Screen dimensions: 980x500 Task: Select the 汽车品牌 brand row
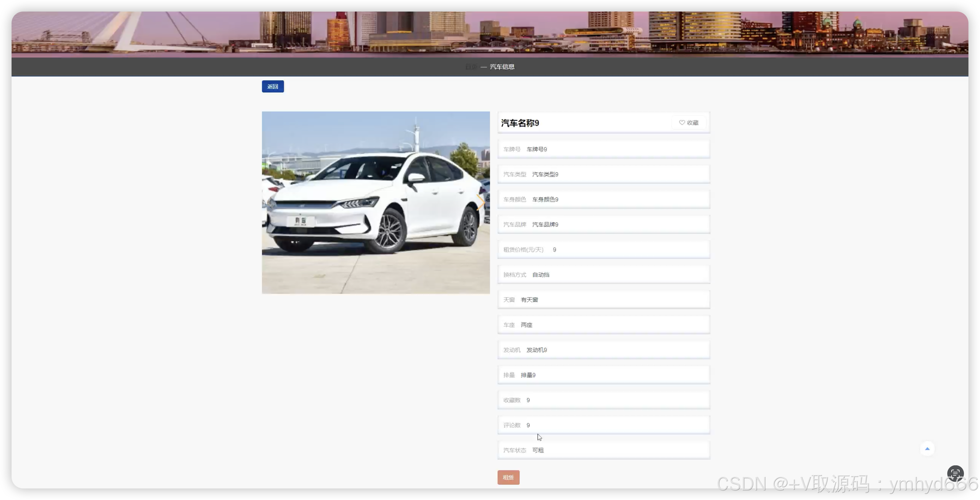point(603,225)
